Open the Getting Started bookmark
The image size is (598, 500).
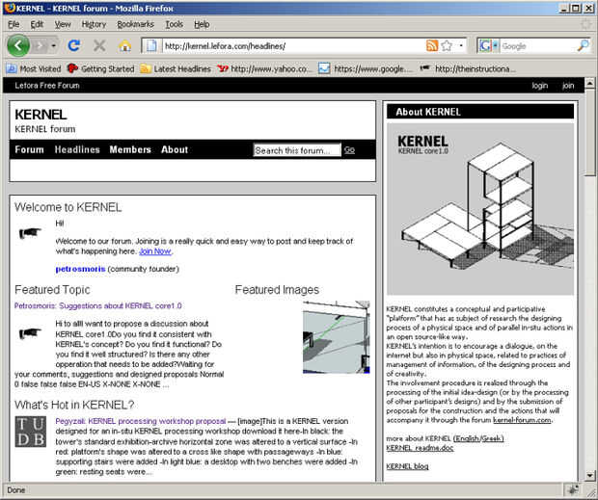[100, 69]
